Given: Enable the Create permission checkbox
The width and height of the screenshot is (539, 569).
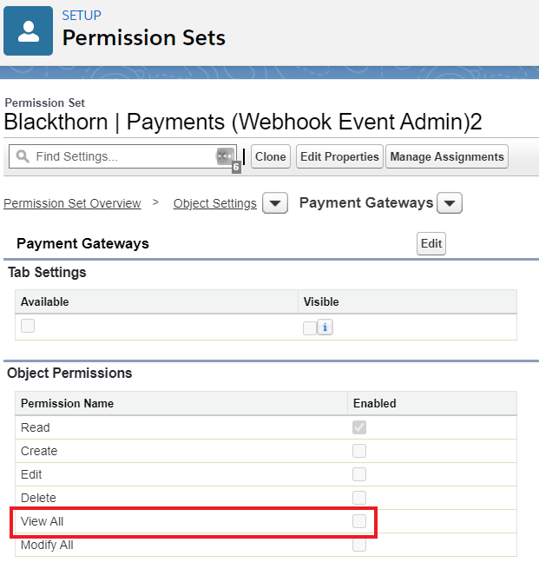Looking at the screenshot, I should tap(359, 451).
